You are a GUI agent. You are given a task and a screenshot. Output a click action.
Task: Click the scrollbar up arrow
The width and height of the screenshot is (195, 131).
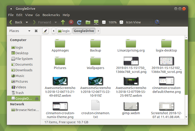click(186, 37)
